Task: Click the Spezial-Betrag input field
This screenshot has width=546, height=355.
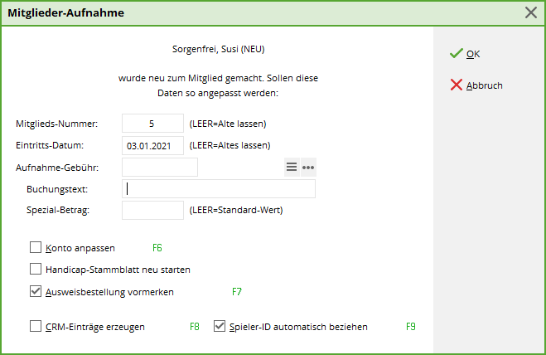Action: (152, 210)
